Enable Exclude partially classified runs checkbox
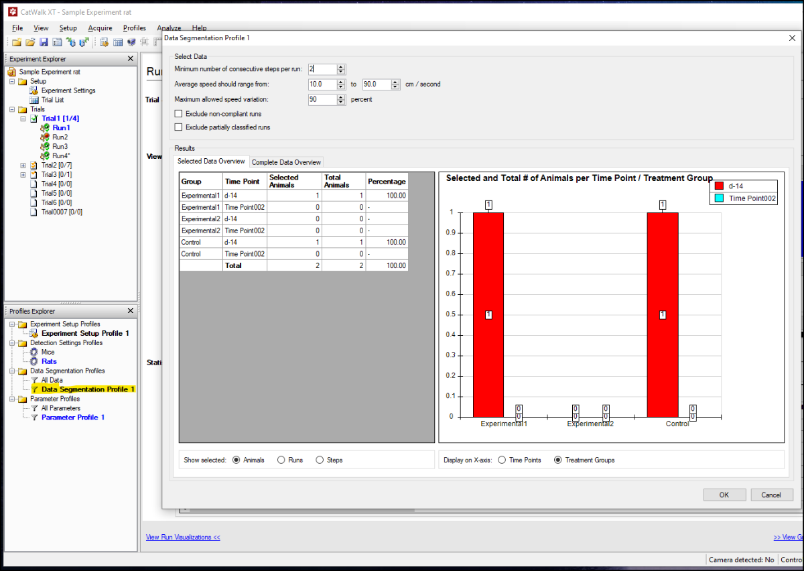This screenshot has width=804, height=571. point(178,127)
